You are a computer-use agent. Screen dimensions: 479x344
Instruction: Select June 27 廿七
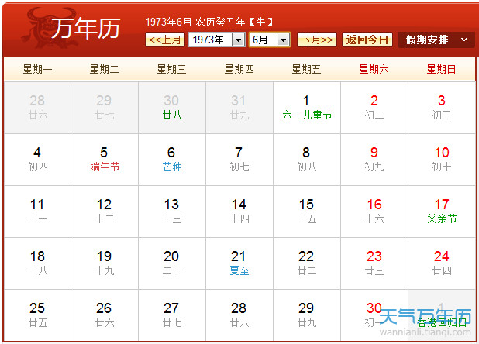[172, 315]
